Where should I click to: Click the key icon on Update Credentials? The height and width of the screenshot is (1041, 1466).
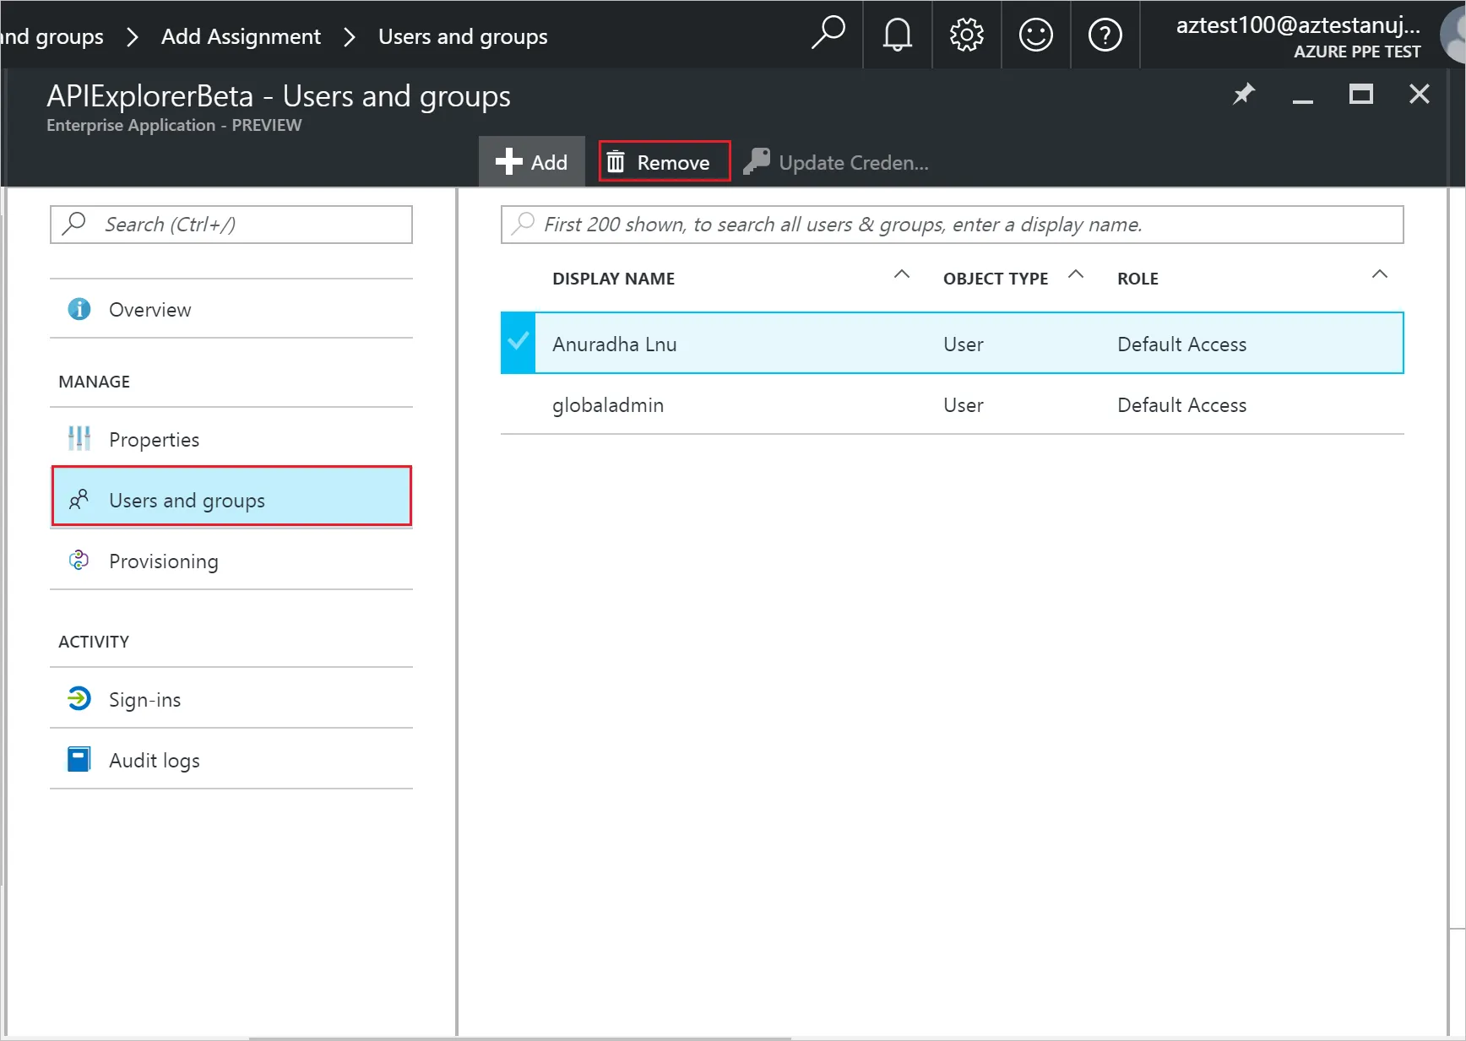pos(757,161)
